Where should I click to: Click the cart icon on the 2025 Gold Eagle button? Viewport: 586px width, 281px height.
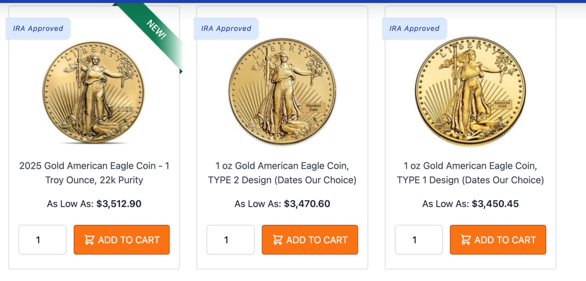click(89, 240)
